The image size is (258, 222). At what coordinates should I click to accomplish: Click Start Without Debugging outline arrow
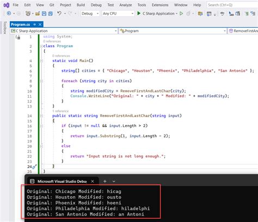[181, 14]
